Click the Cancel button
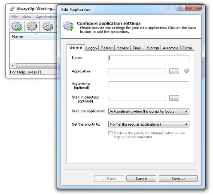This screenshot has width=213, height=195. tap(141, 179)
